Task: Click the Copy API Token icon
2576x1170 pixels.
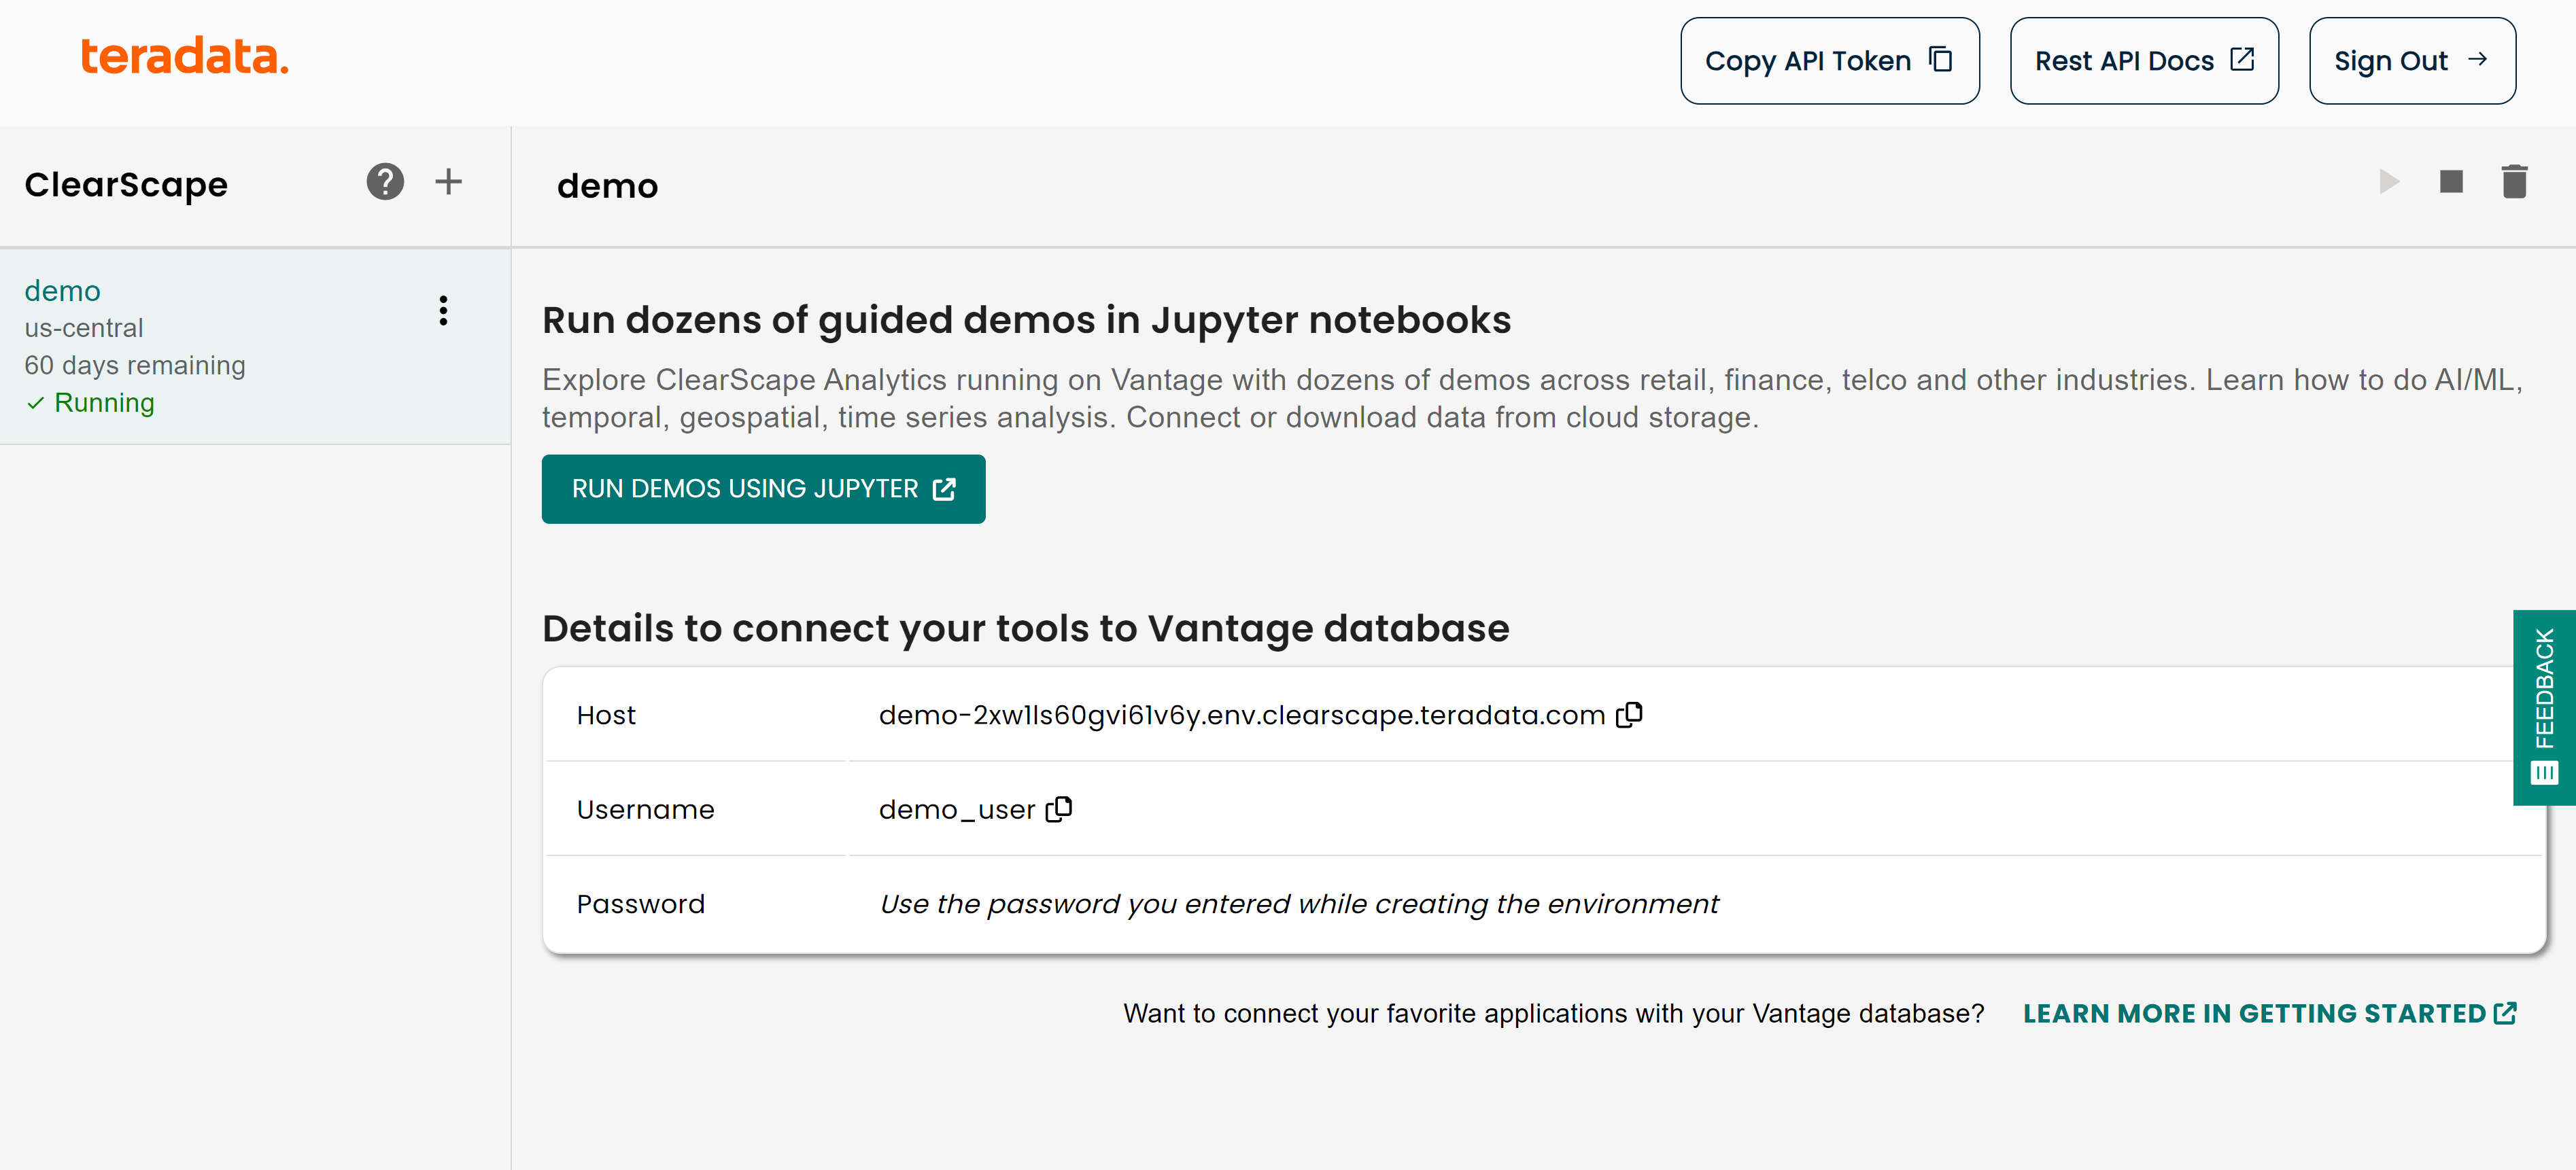Action: coord(1944,59)
